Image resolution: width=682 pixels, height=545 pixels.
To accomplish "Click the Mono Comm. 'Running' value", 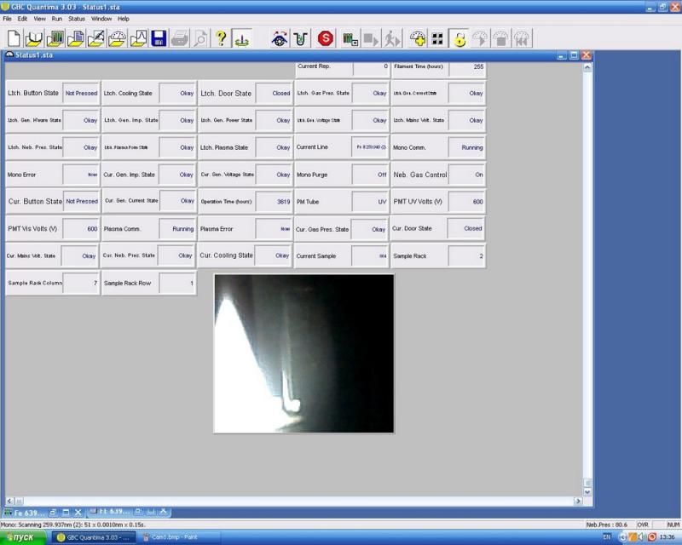I will click(466, 148).
